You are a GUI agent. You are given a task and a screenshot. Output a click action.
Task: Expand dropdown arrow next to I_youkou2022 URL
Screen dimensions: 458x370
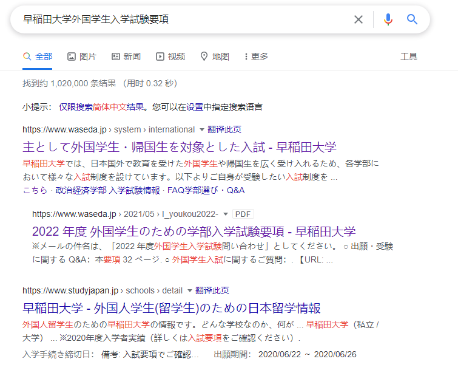pos(225,214)
